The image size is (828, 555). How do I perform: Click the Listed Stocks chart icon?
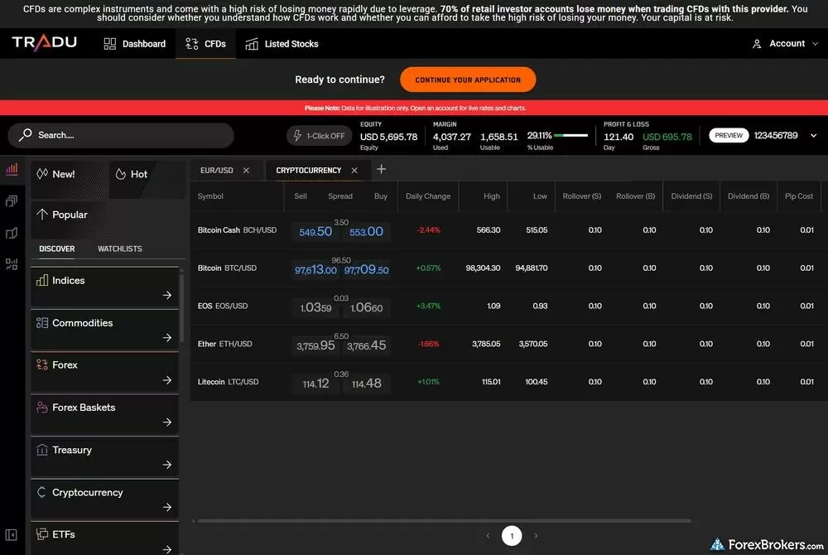click(252, 44)
